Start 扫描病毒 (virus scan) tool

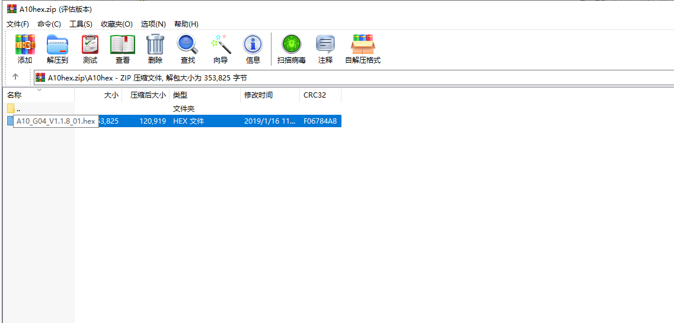click(x=291, y=49)
